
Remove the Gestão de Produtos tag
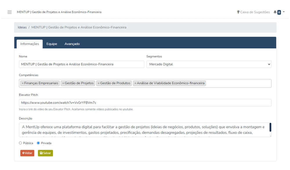[x=99, y=83]
